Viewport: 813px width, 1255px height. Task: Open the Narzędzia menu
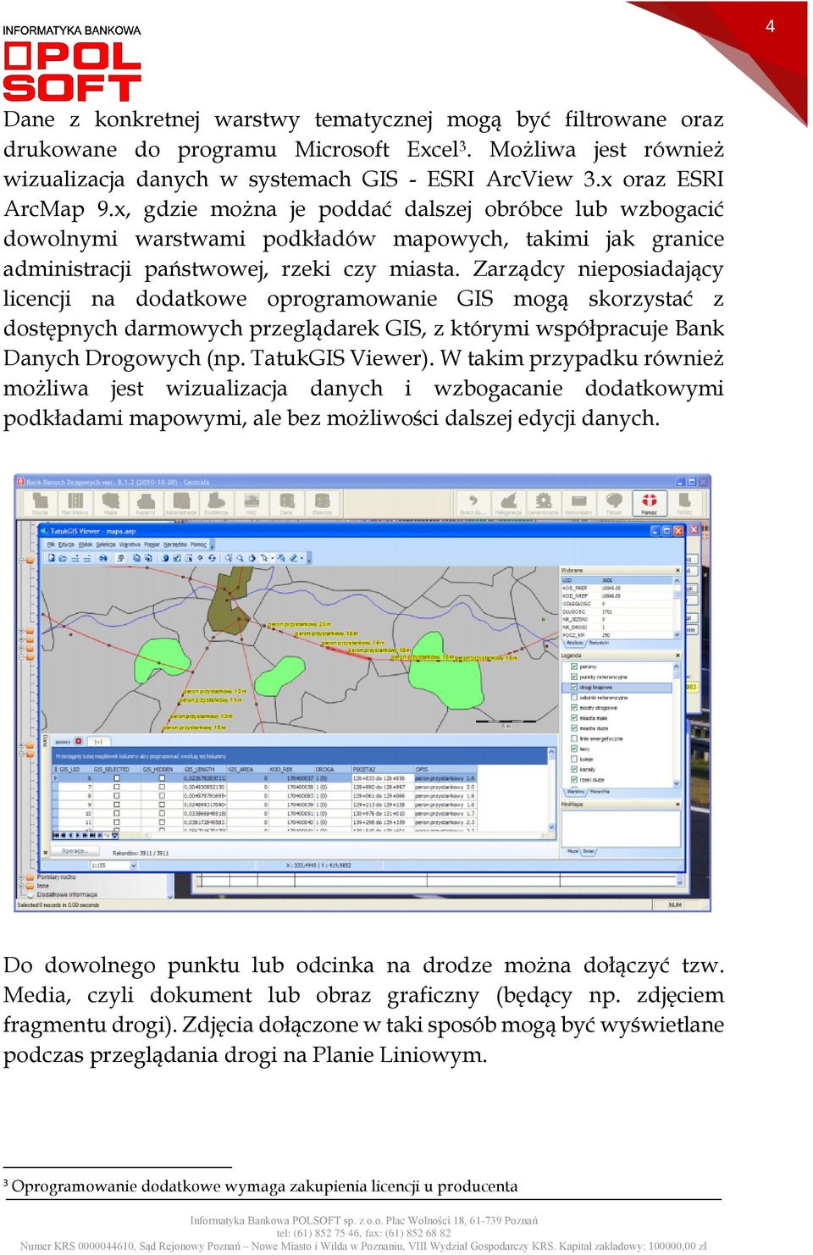(175, 545)
